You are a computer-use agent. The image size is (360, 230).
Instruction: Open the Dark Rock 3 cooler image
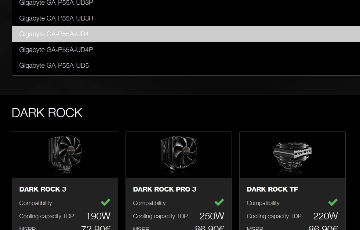(x=65, y=155)
